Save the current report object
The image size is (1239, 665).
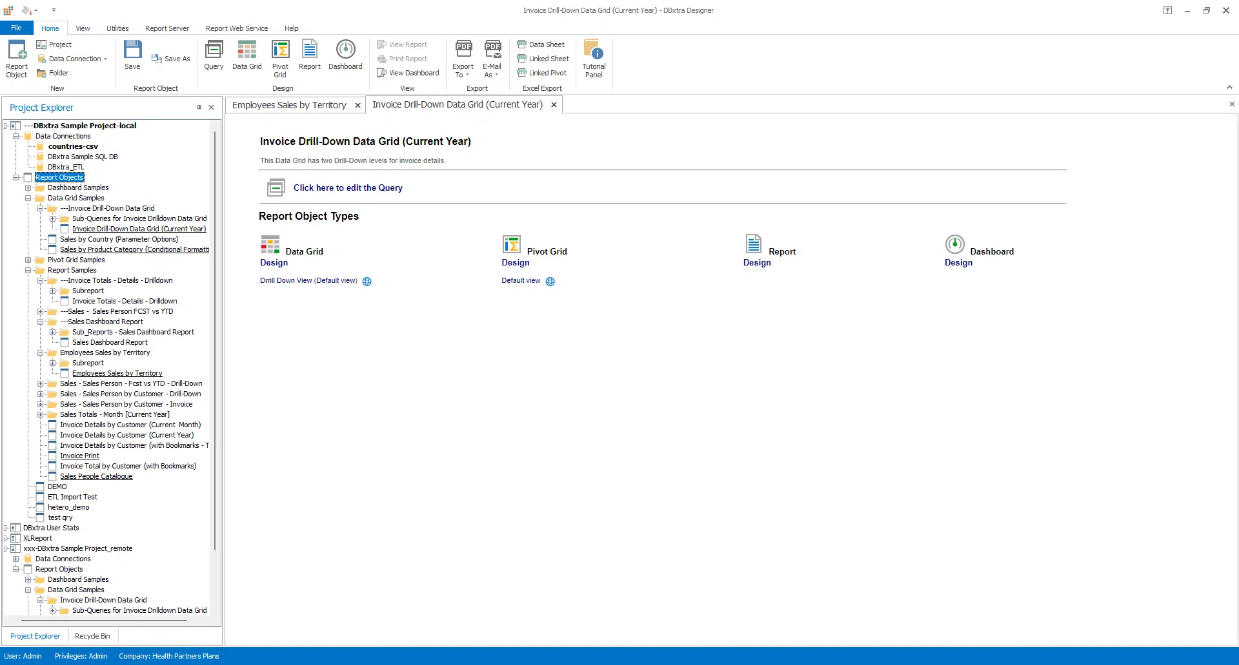[132, 55]
